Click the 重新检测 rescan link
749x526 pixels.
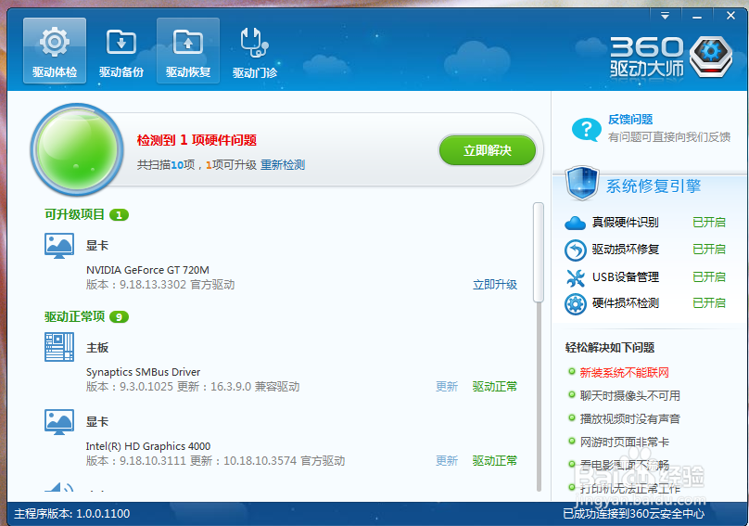coord(283,165)
